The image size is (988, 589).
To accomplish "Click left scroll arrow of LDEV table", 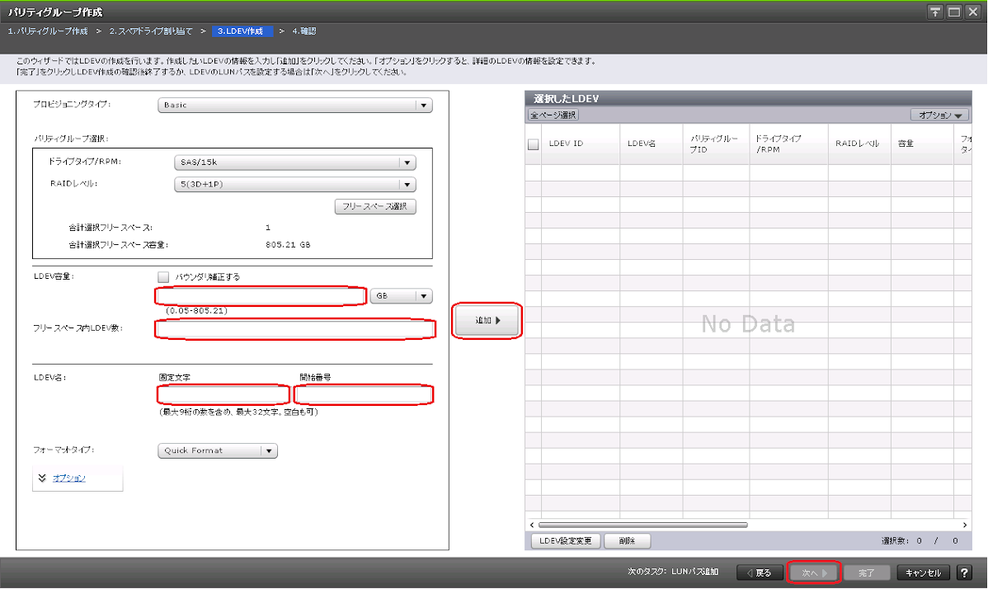I will click(x=532, y=525).
